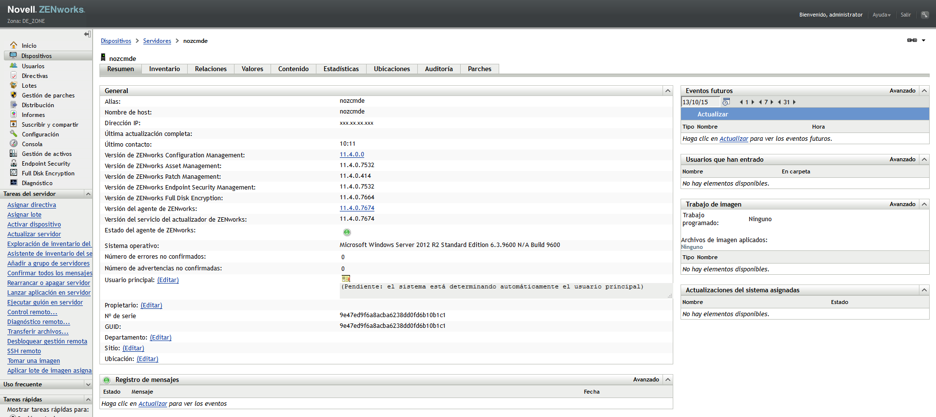Open the Consola gauge icon
Screen dimensions: 936x417
(x=14, y=144)
